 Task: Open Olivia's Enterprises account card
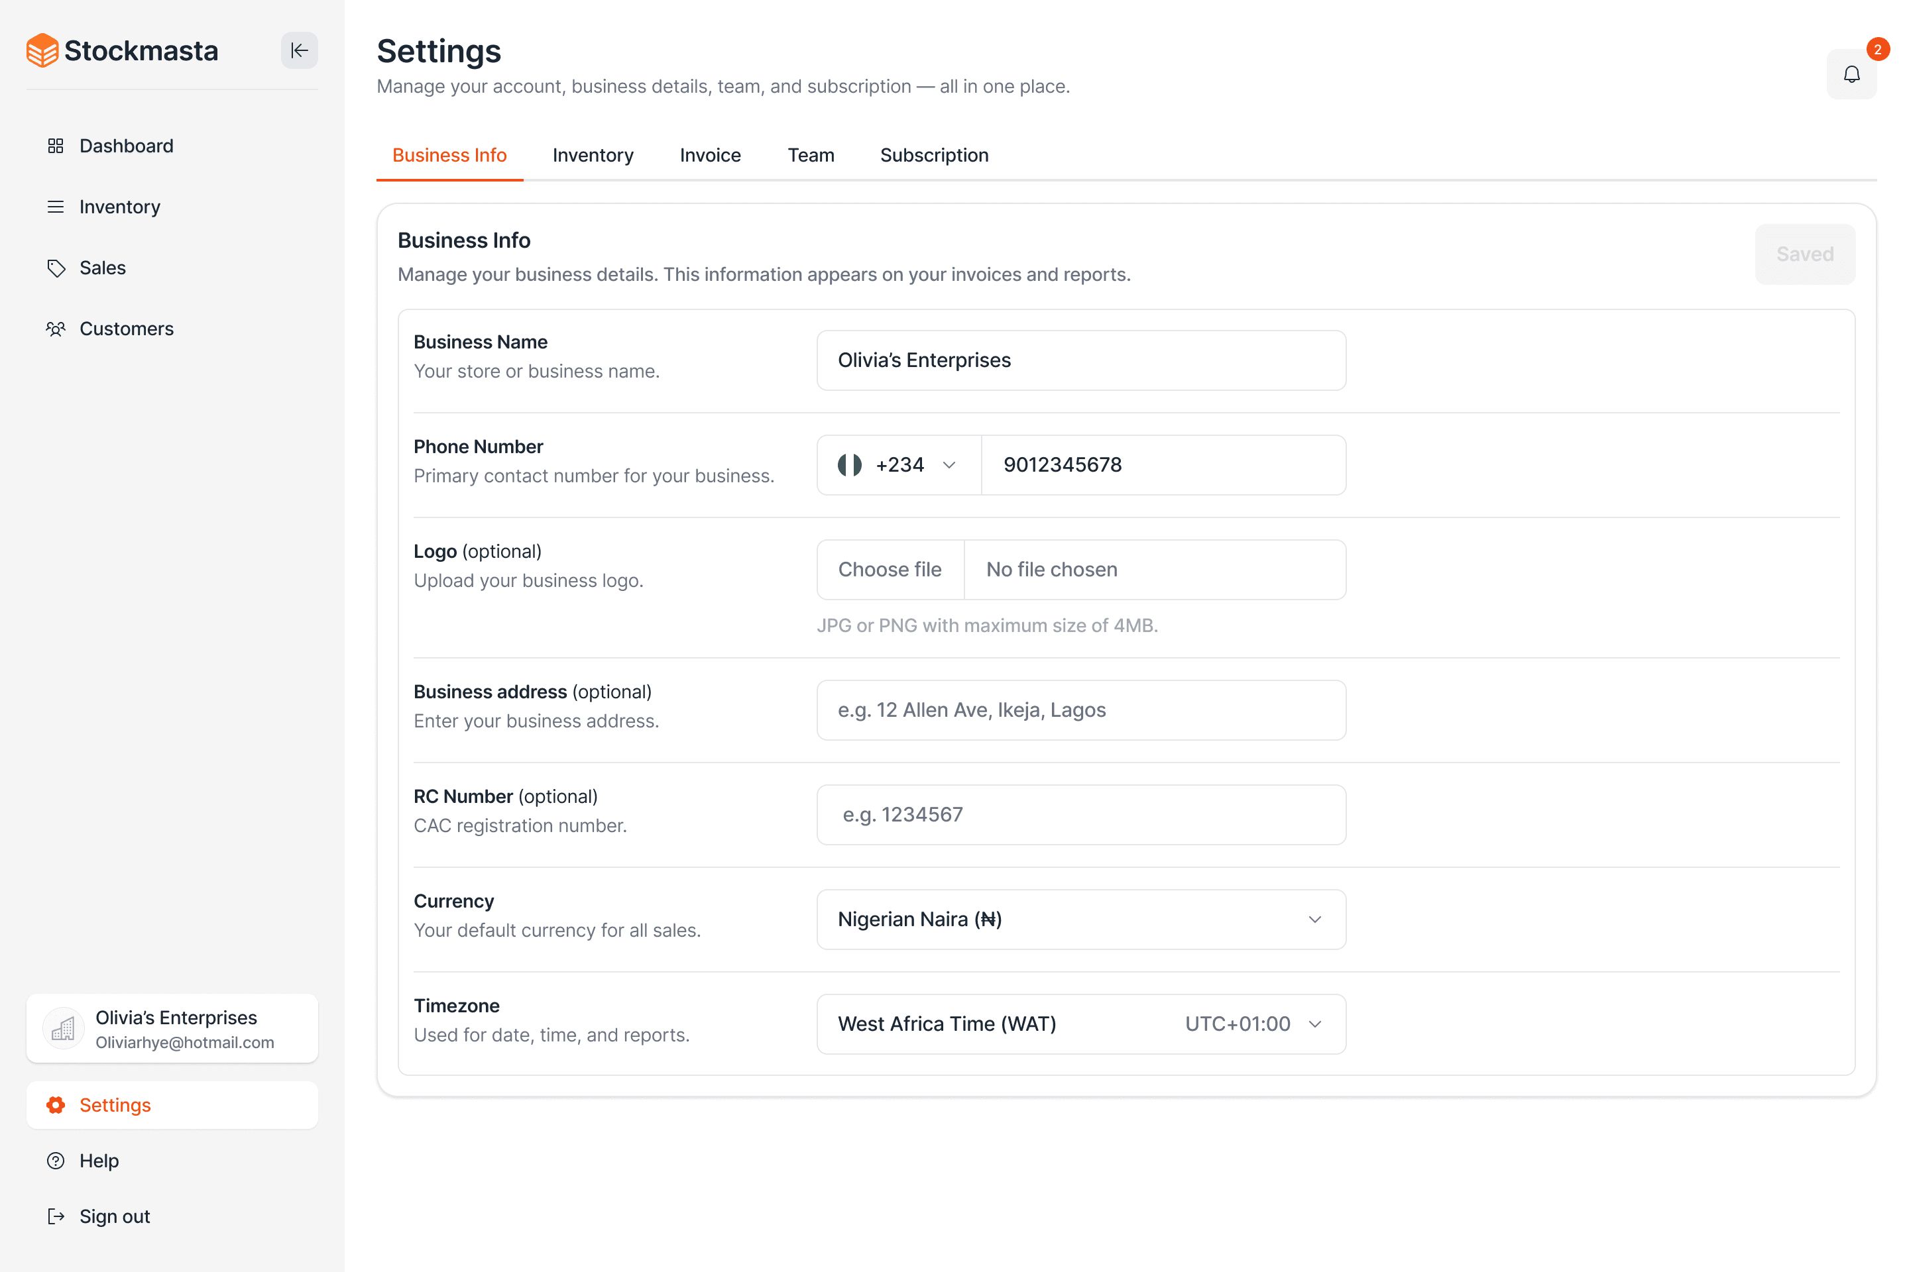tap(172, 1029)
